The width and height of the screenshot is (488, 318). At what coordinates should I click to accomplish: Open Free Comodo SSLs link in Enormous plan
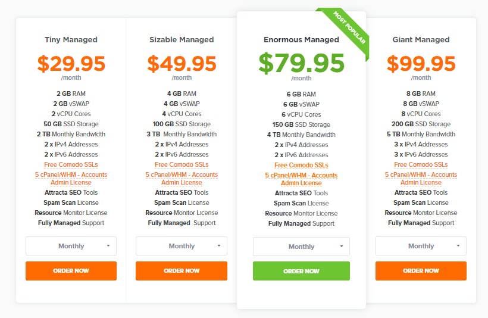301,165
